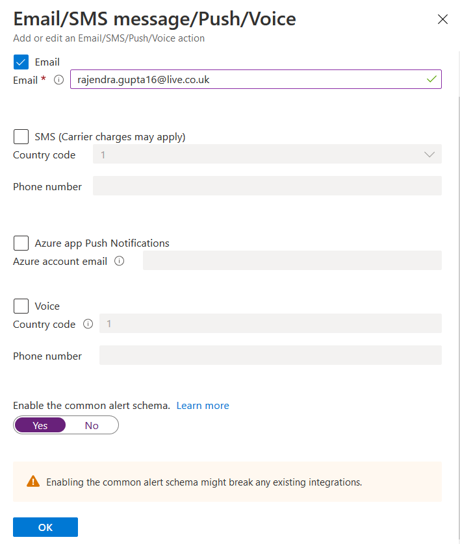460x544 pixels.
Task: Open the Learn more link
Action: pyautogui.click(x=203, y=405)
